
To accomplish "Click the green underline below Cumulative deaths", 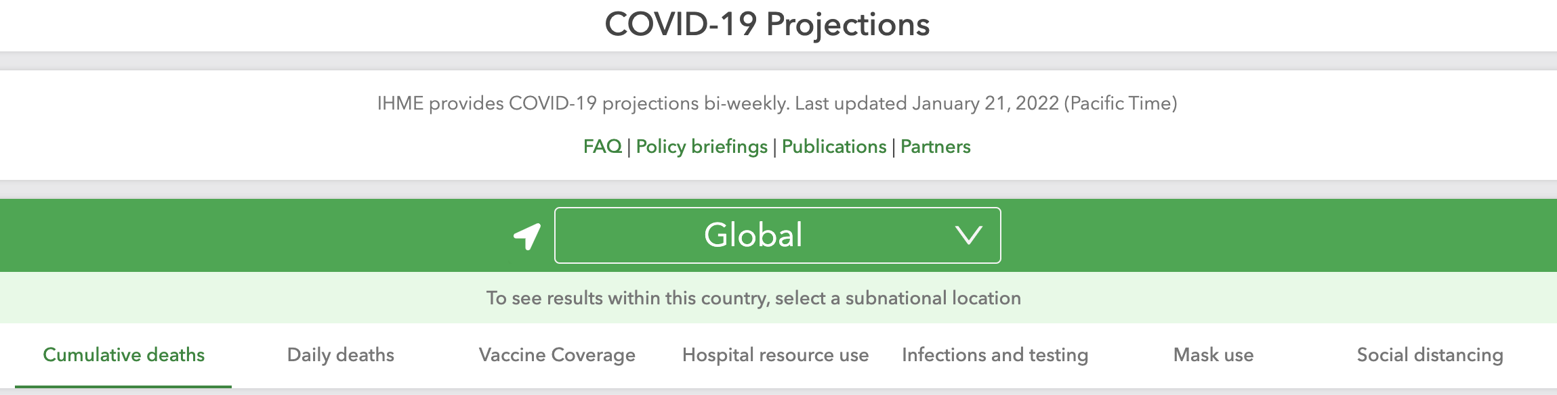I will pyautogui.click(x=123, y=386).
